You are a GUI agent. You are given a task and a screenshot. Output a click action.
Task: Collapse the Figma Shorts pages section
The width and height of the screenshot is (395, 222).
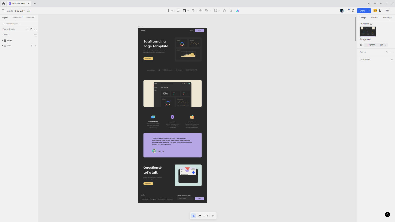click(36, 29)
